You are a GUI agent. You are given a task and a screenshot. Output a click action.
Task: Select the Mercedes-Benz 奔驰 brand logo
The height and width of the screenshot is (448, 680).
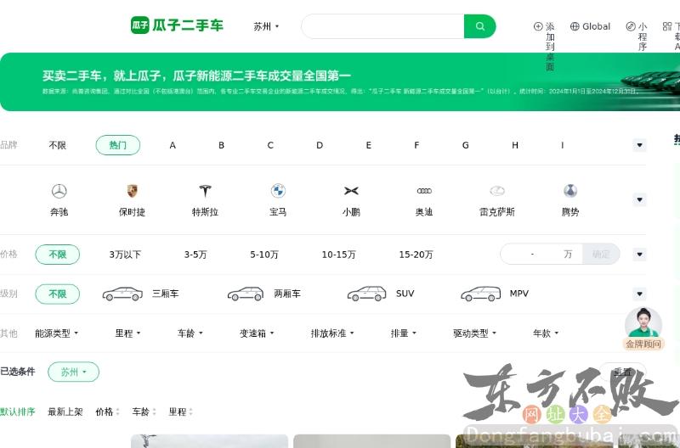(x=59, y=191)
